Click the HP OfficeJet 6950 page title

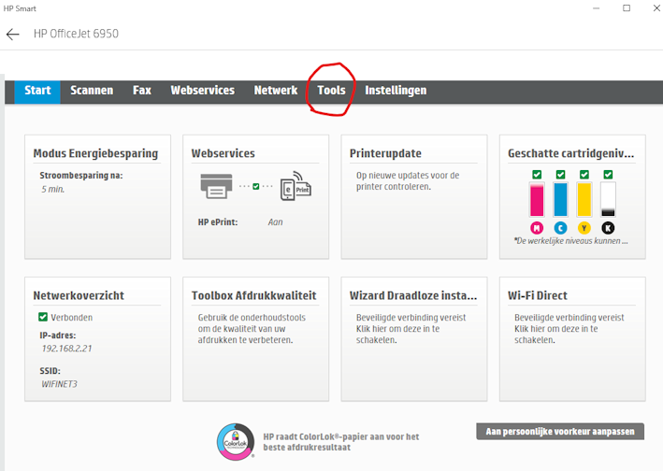coord(76,34)
